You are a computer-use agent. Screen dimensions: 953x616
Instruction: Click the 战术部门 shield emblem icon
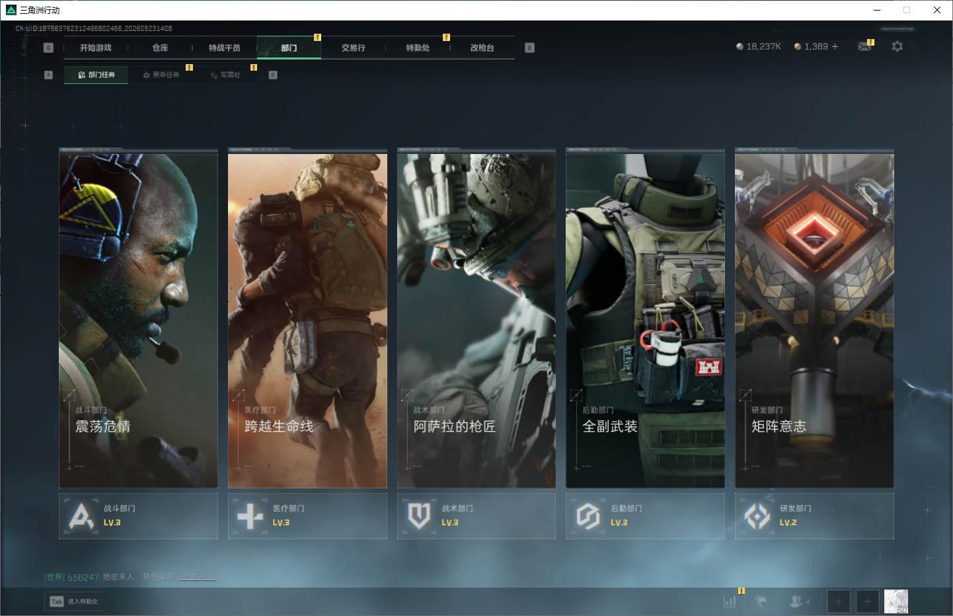[x=420, y=516]
